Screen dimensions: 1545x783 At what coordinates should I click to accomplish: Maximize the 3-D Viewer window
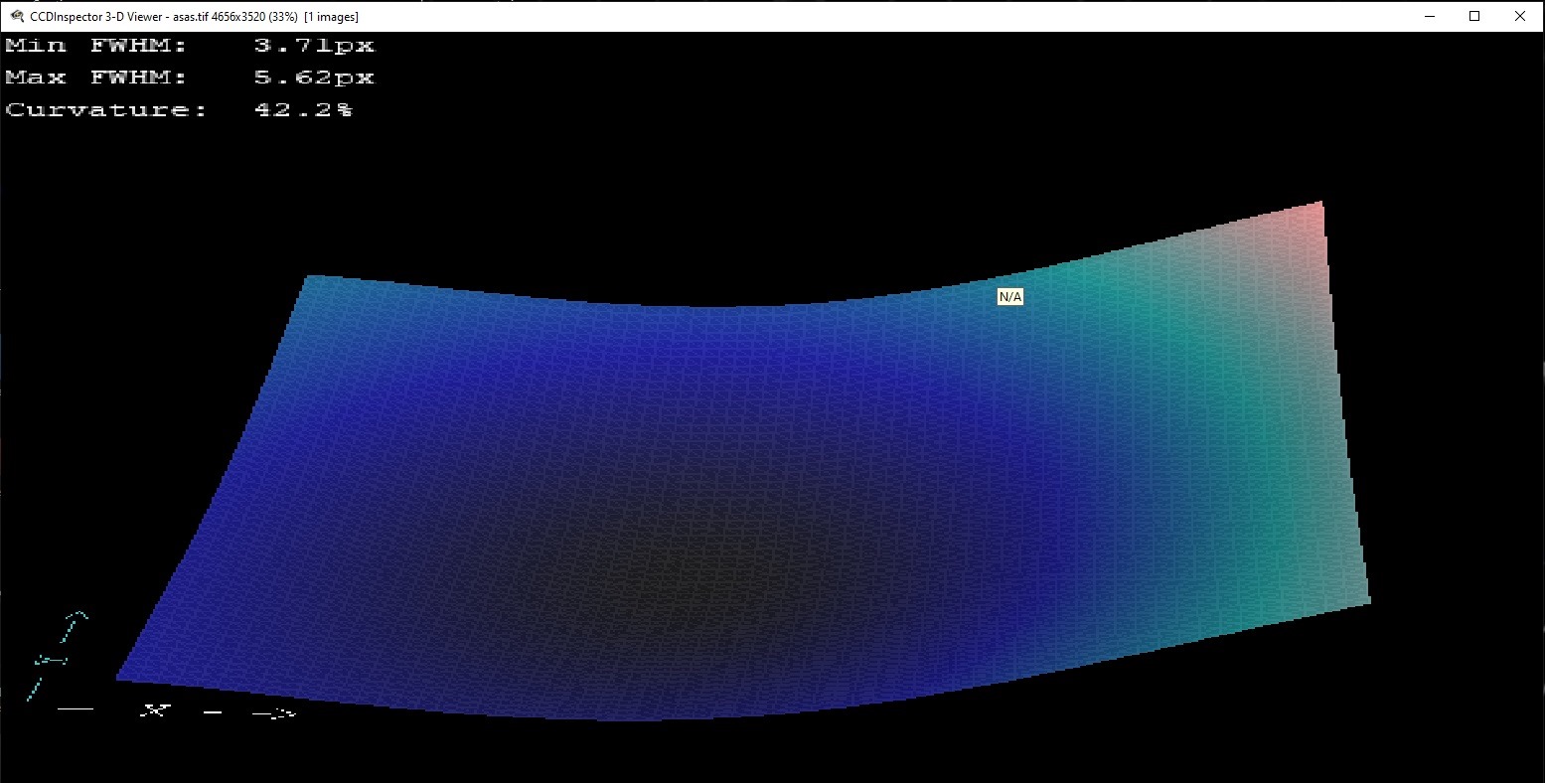1474,16
